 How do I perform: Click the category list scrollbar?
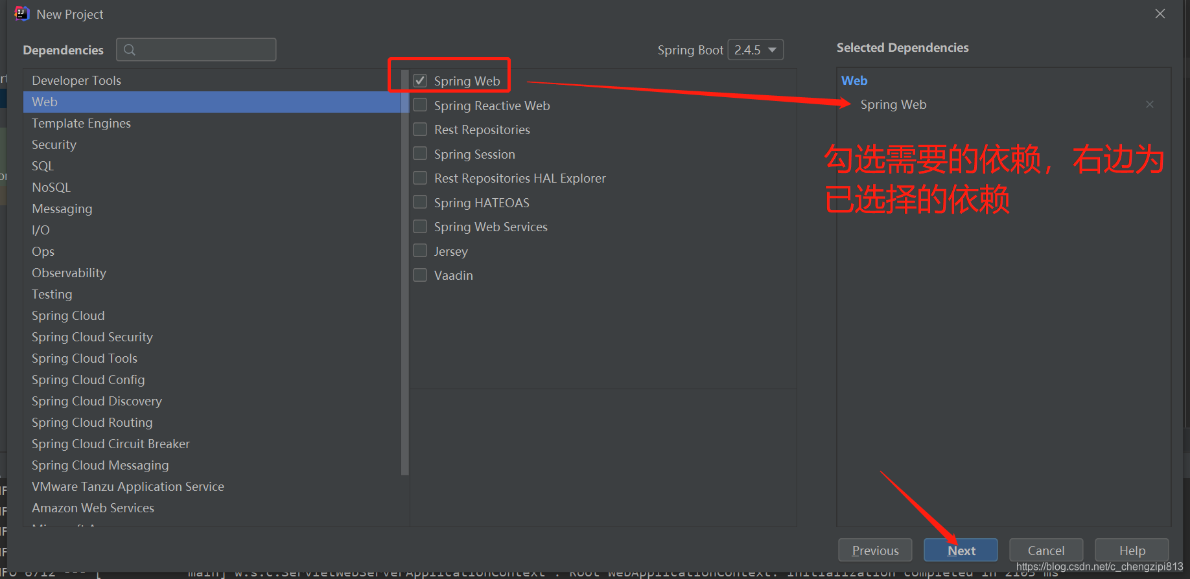405,272
